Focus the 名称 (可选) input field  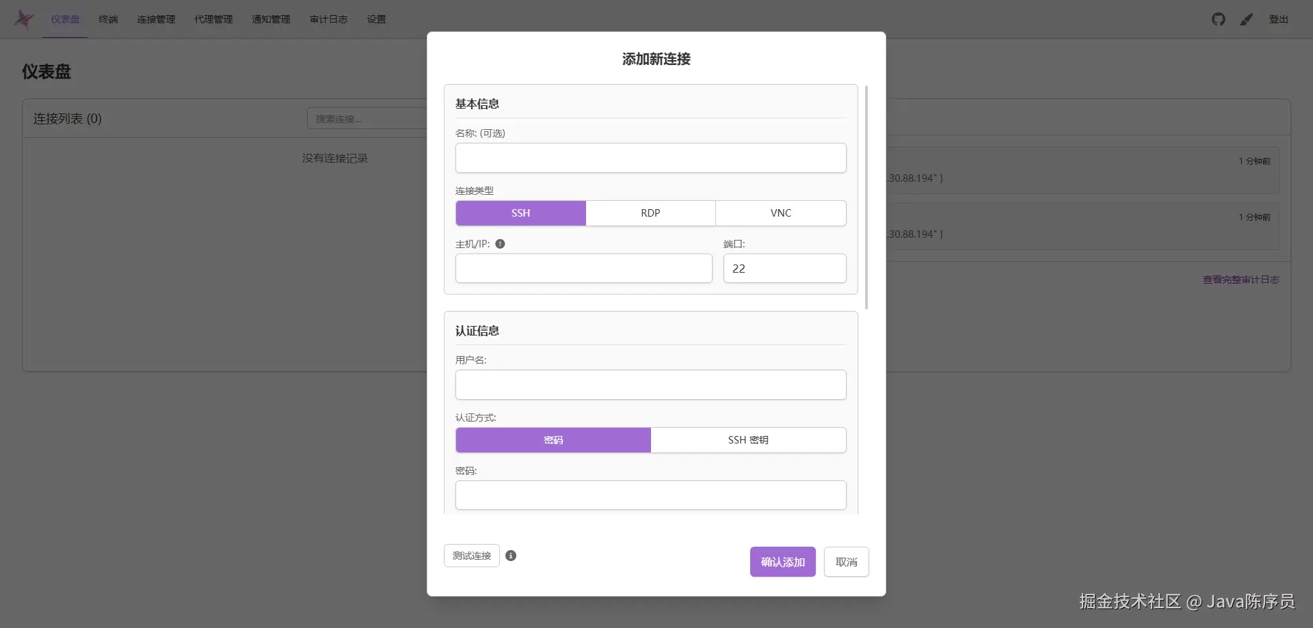pyautogui.click(x=651, y=158)
